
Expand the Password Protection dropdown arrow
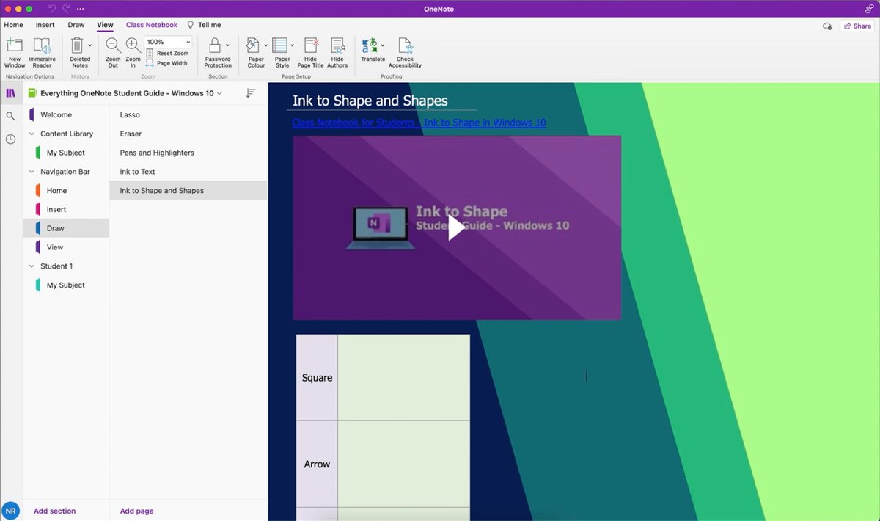point(227,45)
